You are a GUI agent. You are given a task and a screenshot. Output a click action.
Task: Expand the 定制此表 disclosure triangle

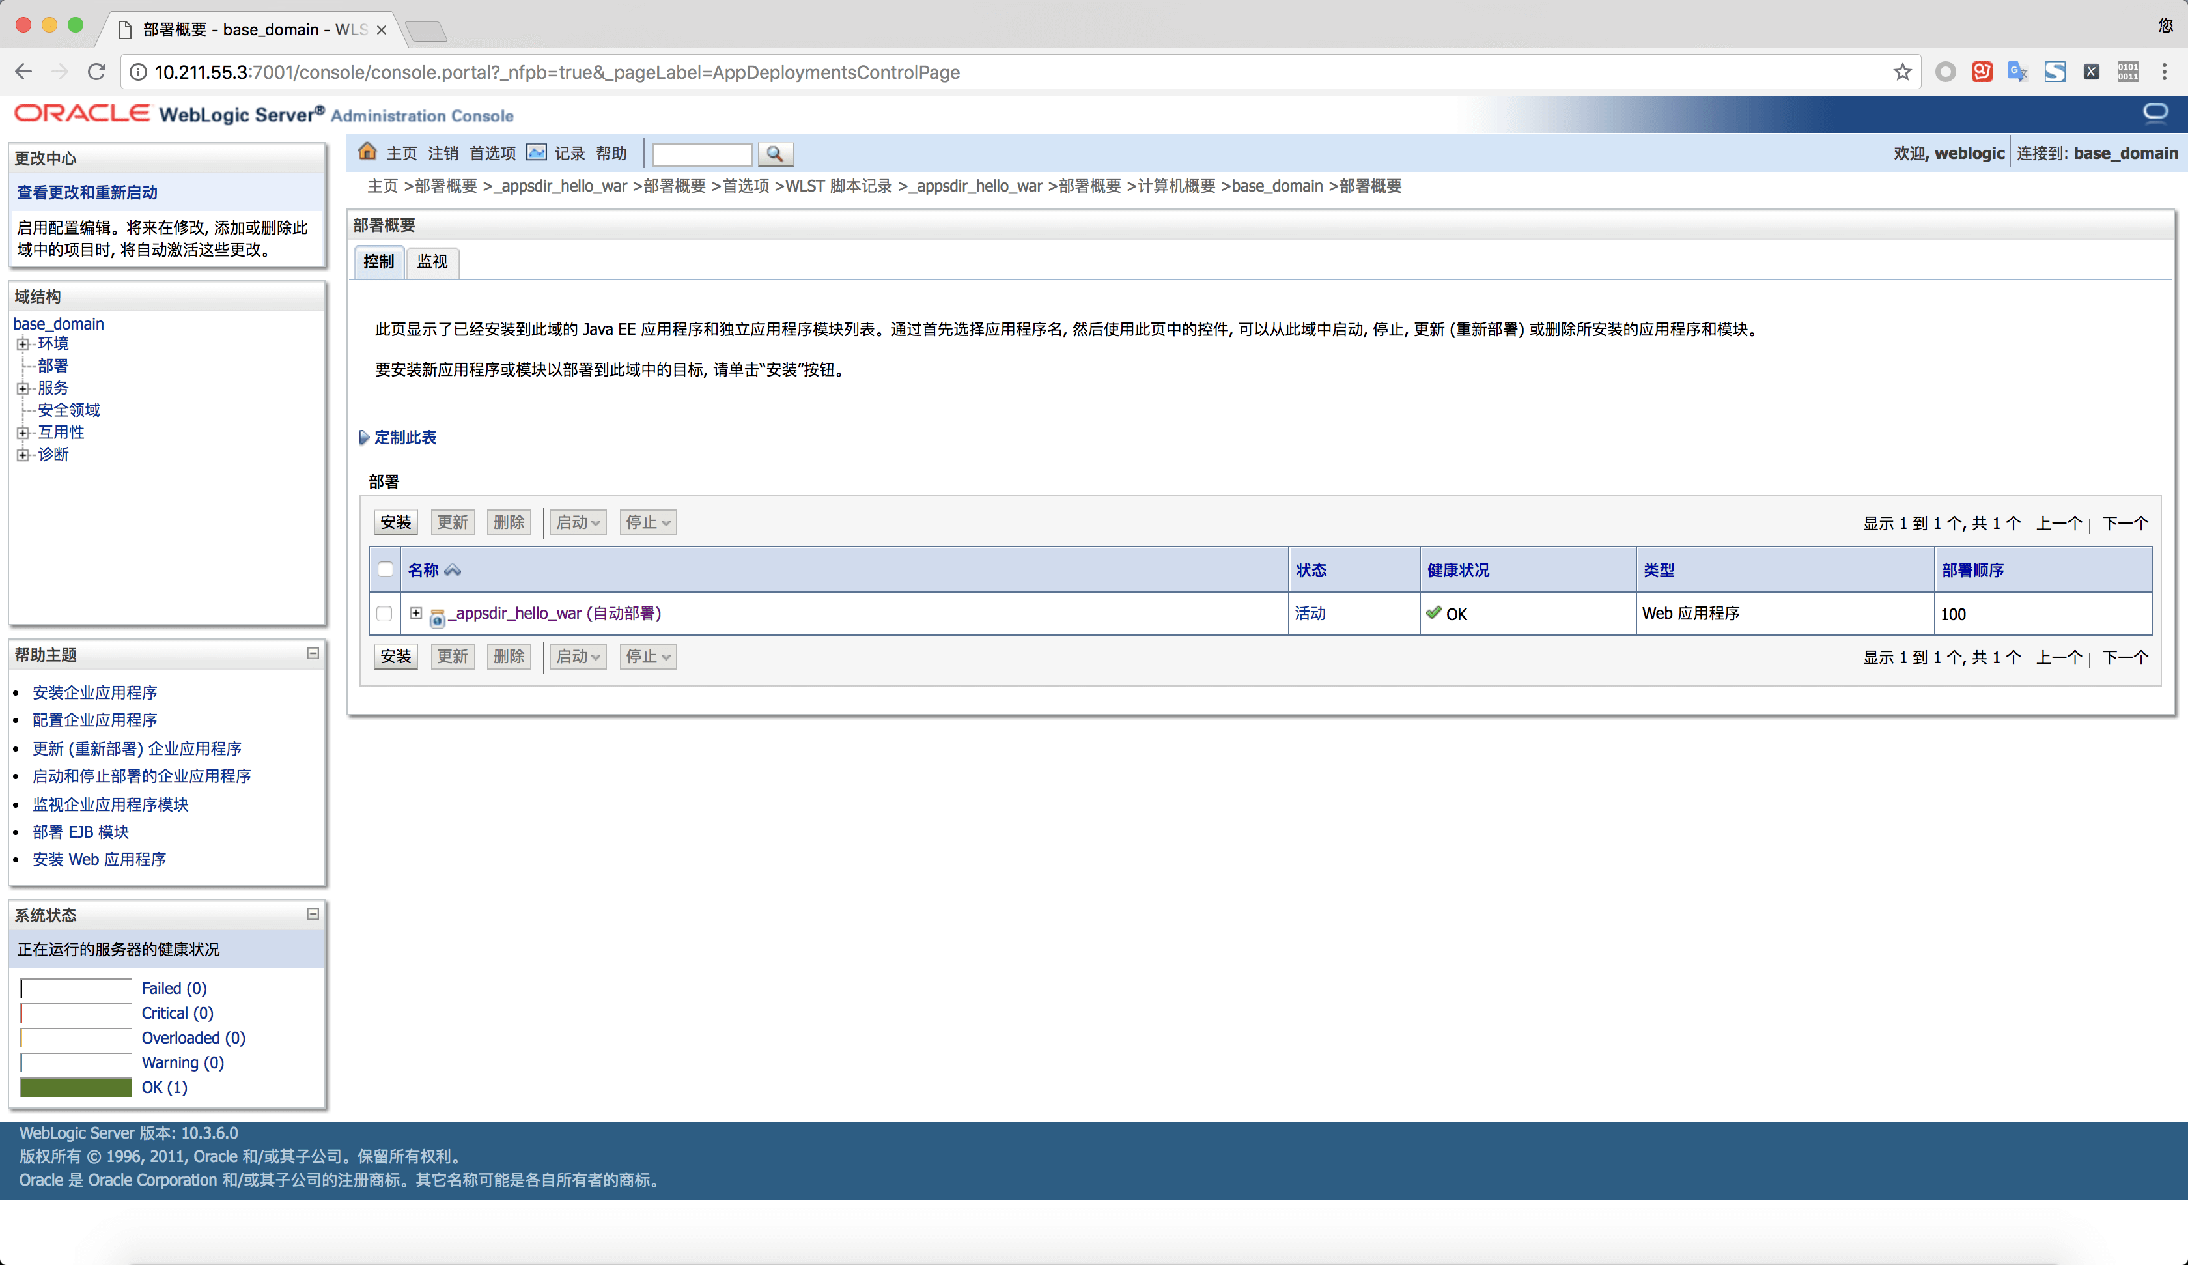tap(364, 437)
